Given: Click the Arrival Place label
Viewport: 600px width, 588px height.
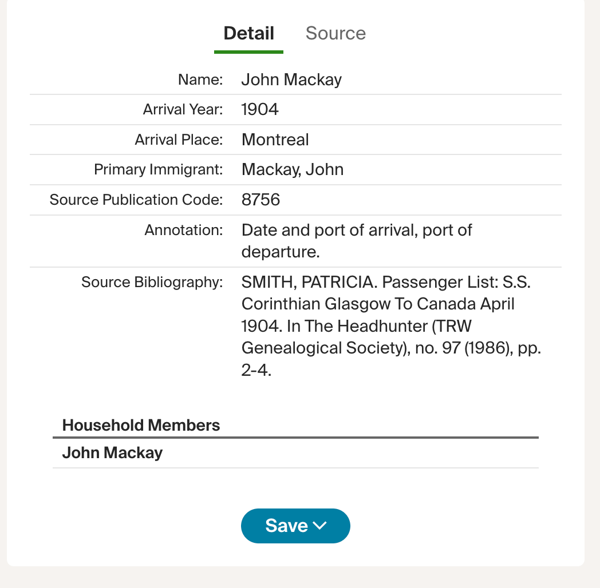Looking at the screenshot, I should 179,140.
